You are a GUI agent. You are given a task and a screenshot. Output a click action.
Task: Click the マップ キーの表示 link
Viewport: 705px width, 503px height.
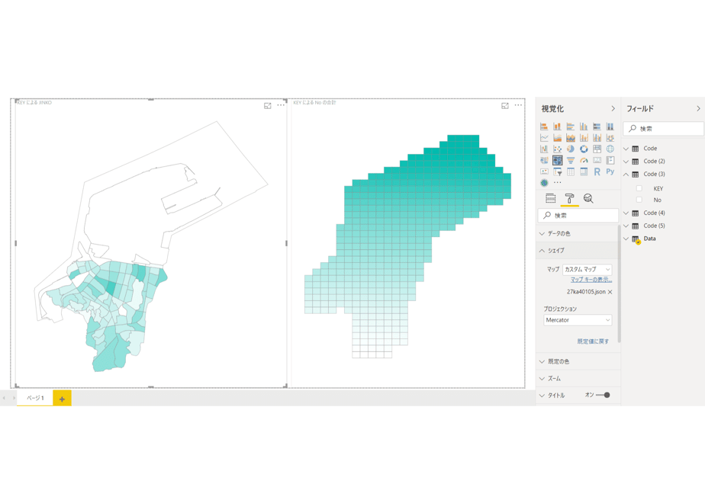pyautogui.click(x=591, y=280)
